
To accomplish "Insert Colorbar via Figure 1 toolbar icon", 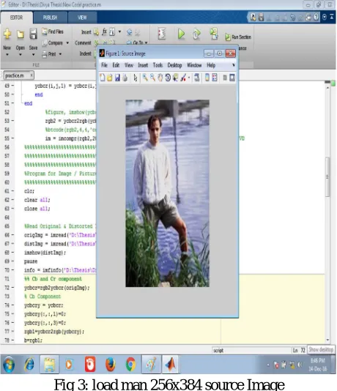I will (x=207, y=78).
